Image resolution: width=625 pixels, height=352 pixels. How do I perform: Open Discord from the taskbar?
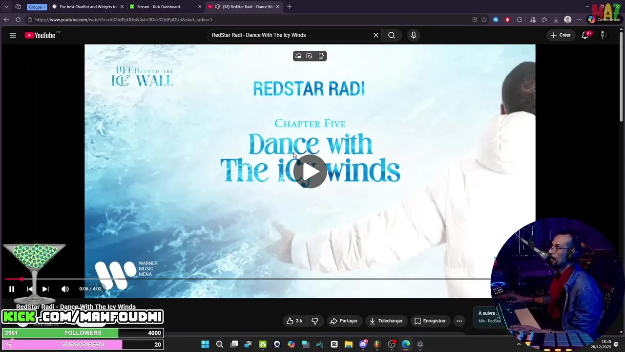[363, 344]
